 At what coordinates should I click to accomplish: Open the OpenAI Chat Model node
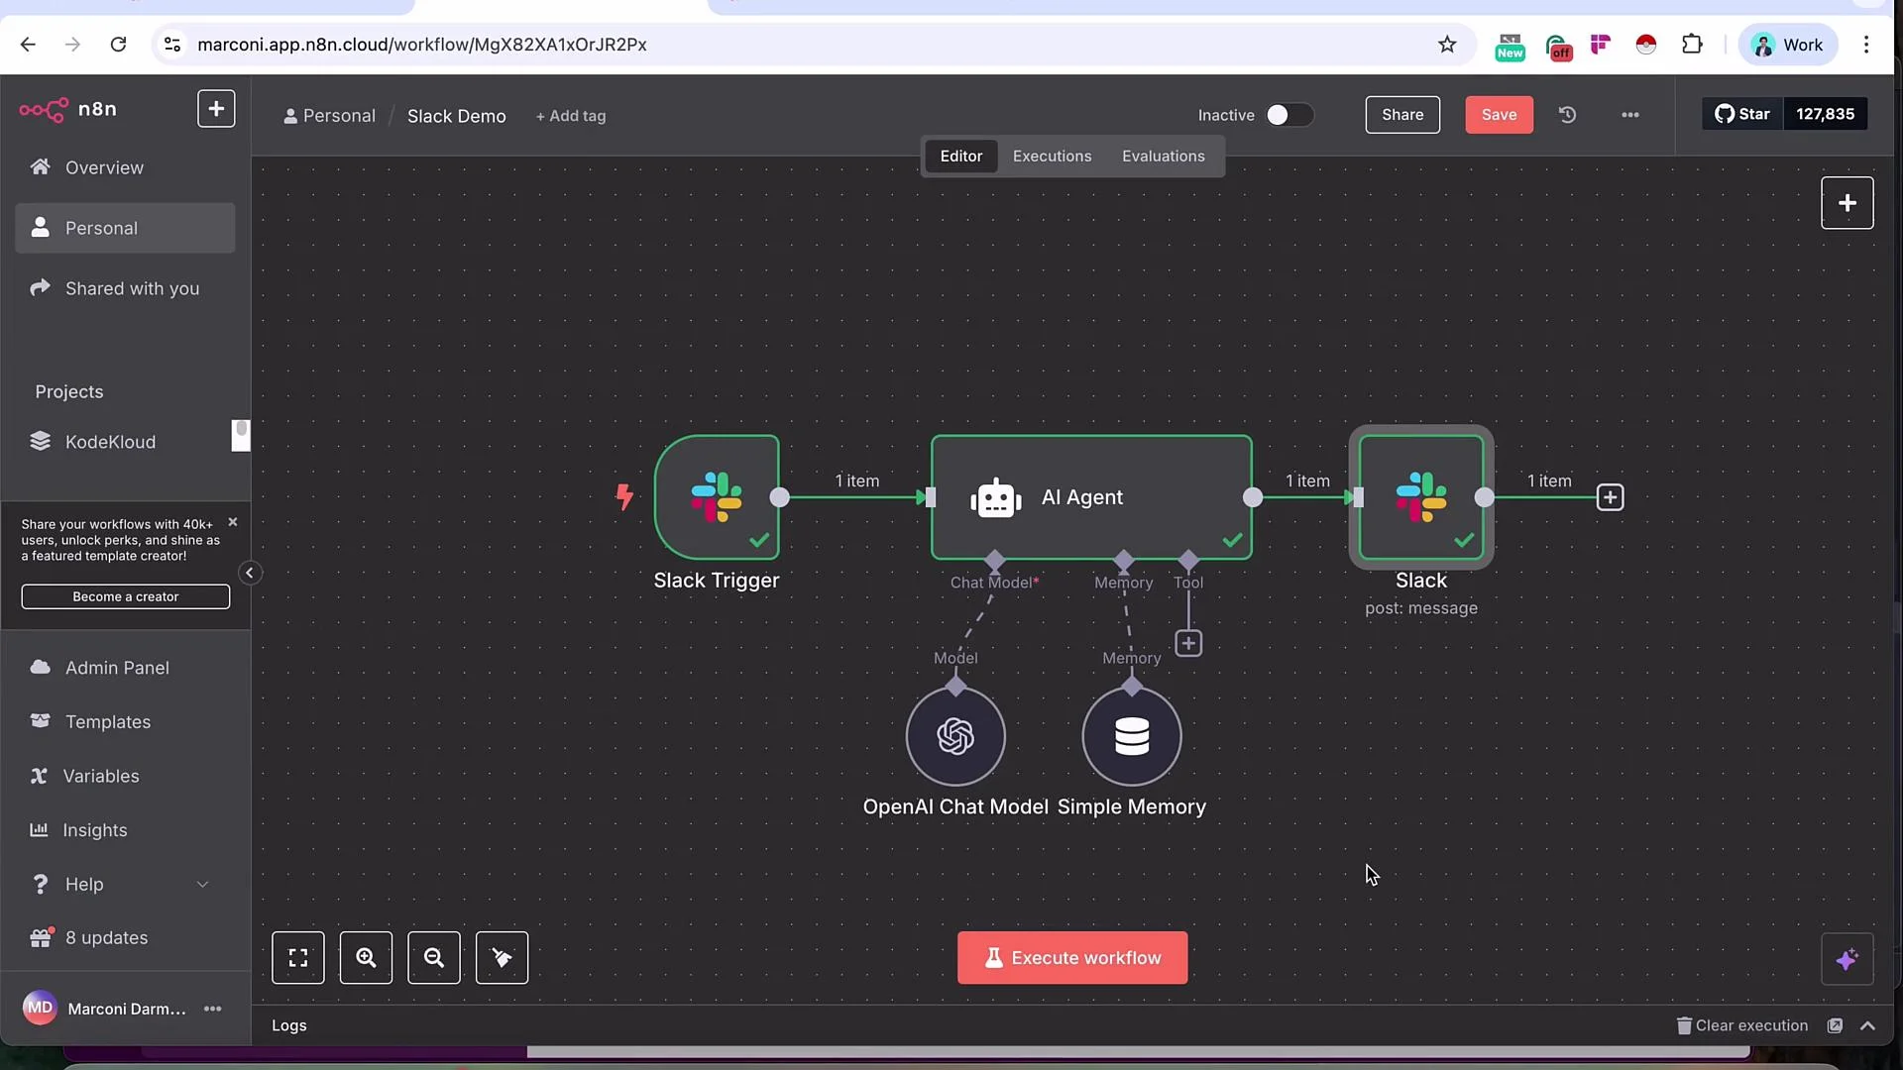pyautogui.click(x=955, y=736)
